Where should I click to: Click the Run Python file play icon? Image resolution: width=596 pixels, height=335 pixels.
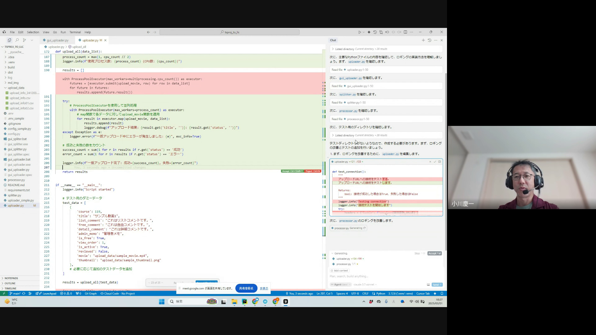(359, 32)
